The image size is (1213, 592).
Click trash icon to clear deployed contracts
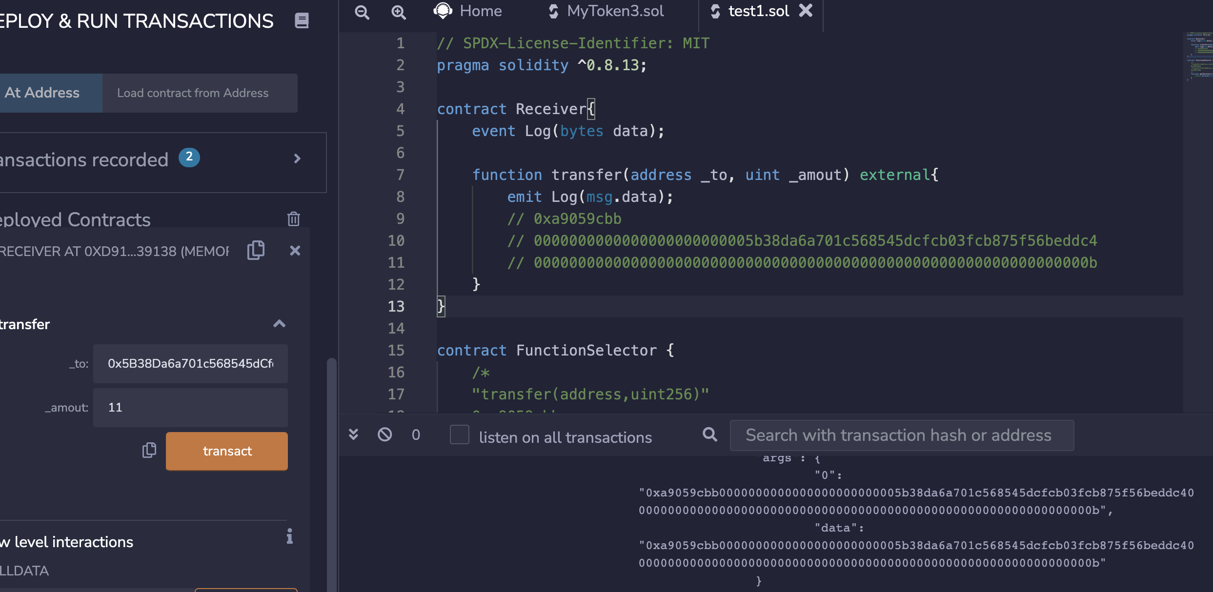click(x=293, y=219)
